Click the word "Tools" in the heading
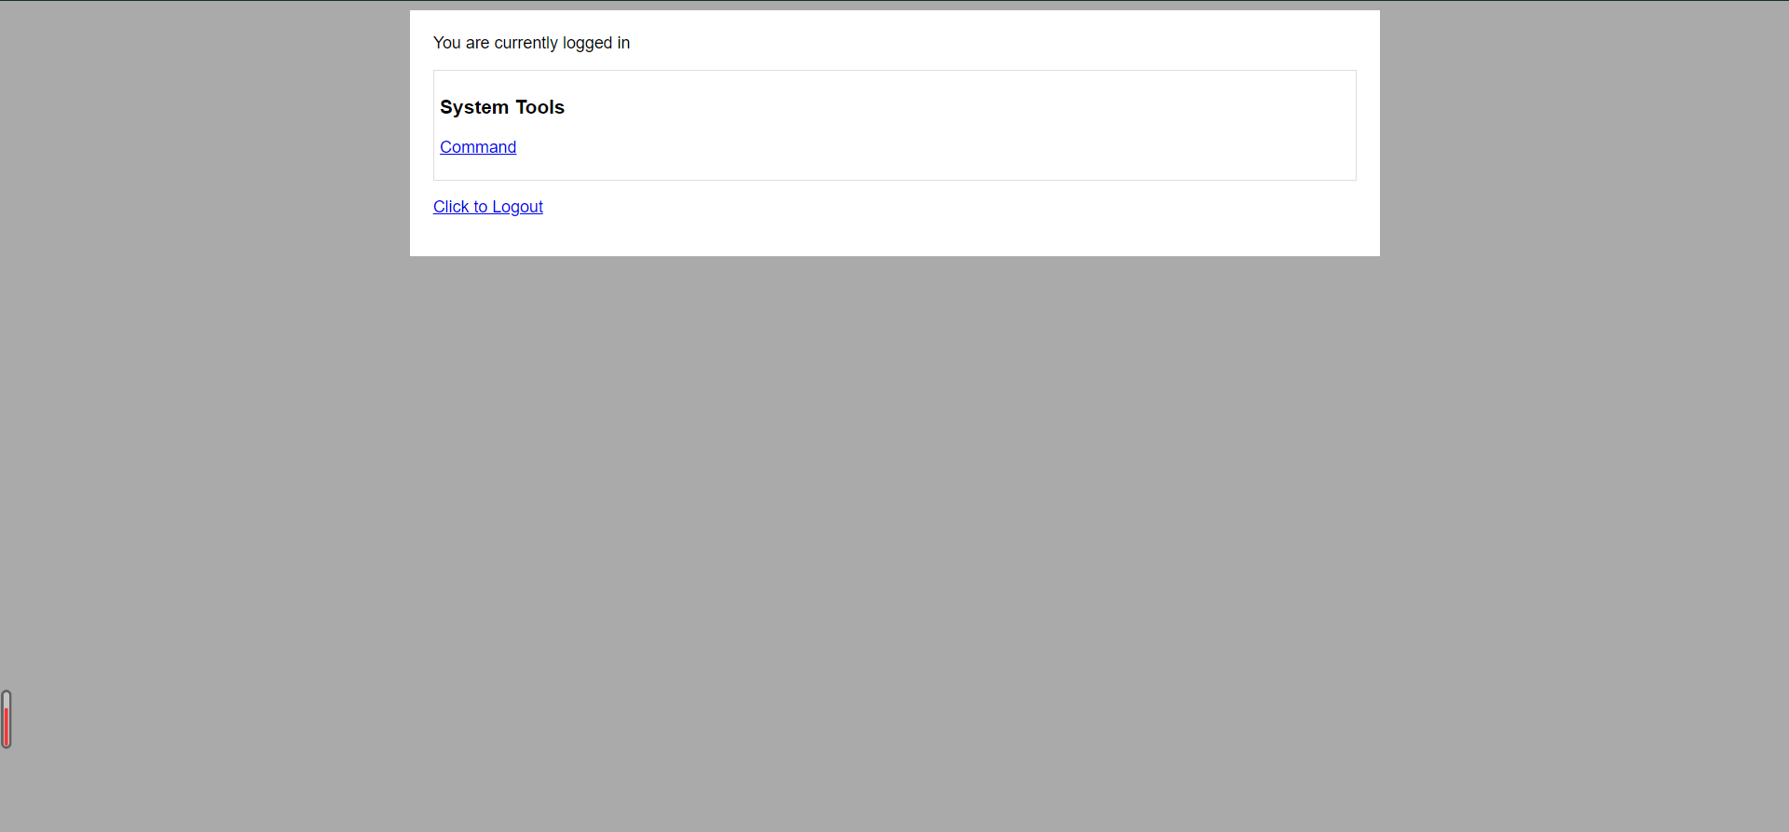 point(539,107)
